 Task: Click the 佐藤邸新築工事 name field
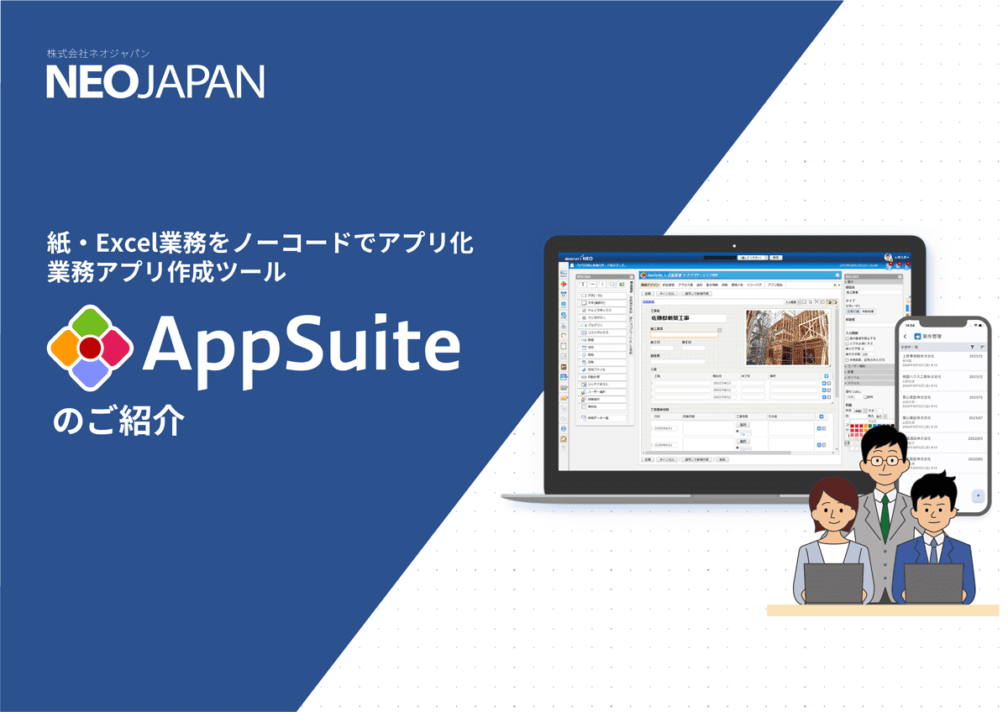tap(688, 318)
